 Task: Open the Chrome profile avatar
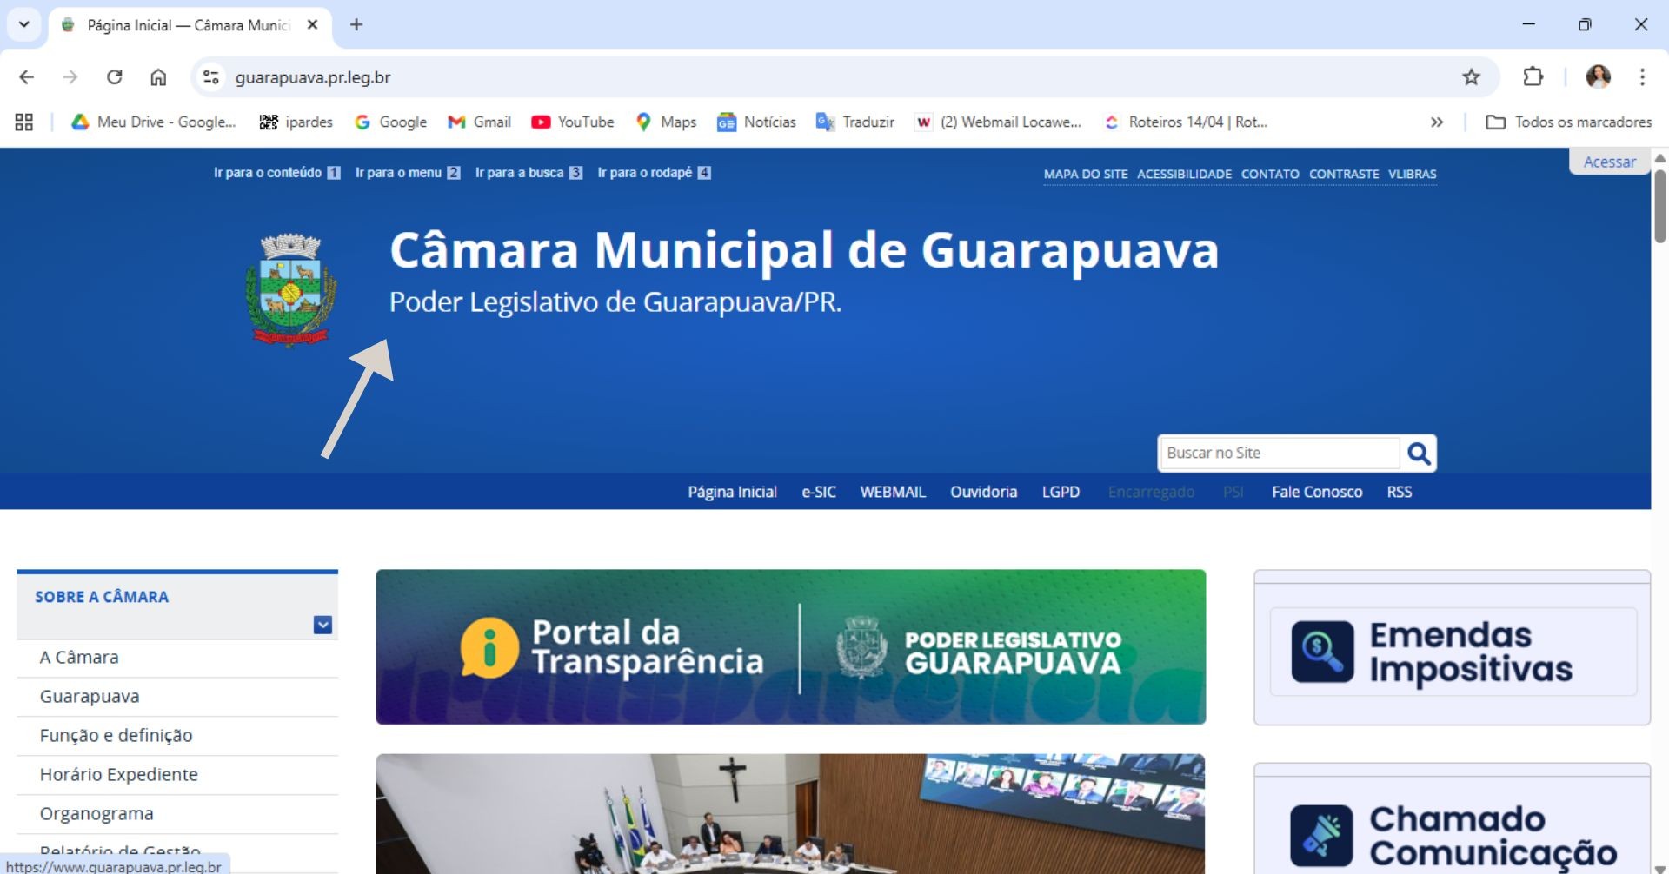point(1598,77)
